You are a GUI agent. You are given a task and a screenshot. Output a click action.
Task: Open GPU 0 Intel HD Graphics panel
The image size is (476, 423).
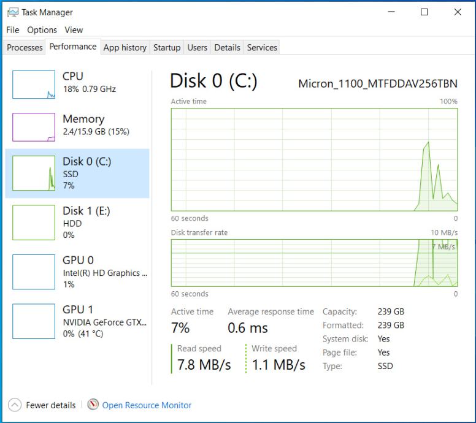pos(77,272)
